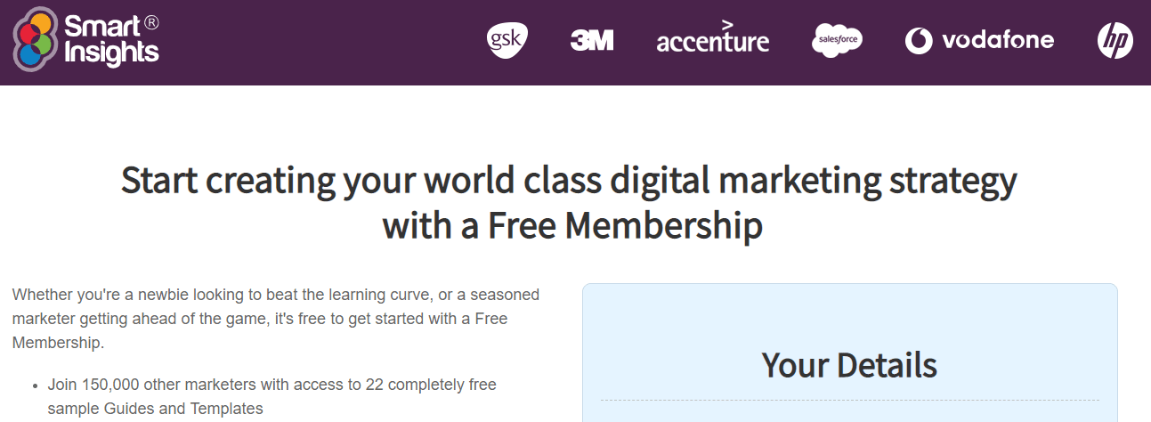Click the 3M logo

click(x=592, y=41)
